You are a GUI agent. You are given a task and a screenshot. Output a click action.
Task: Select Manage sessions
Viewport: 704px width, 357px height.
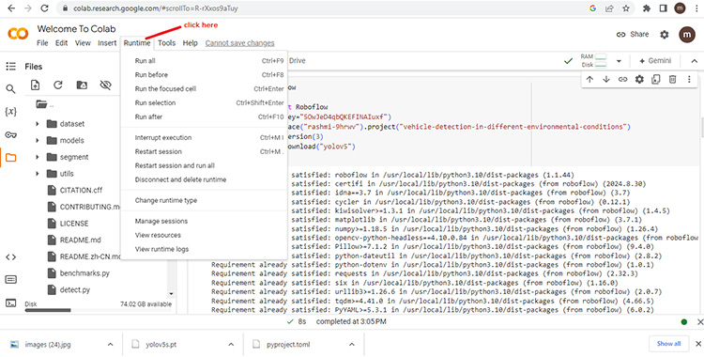(x=205, y=221)
